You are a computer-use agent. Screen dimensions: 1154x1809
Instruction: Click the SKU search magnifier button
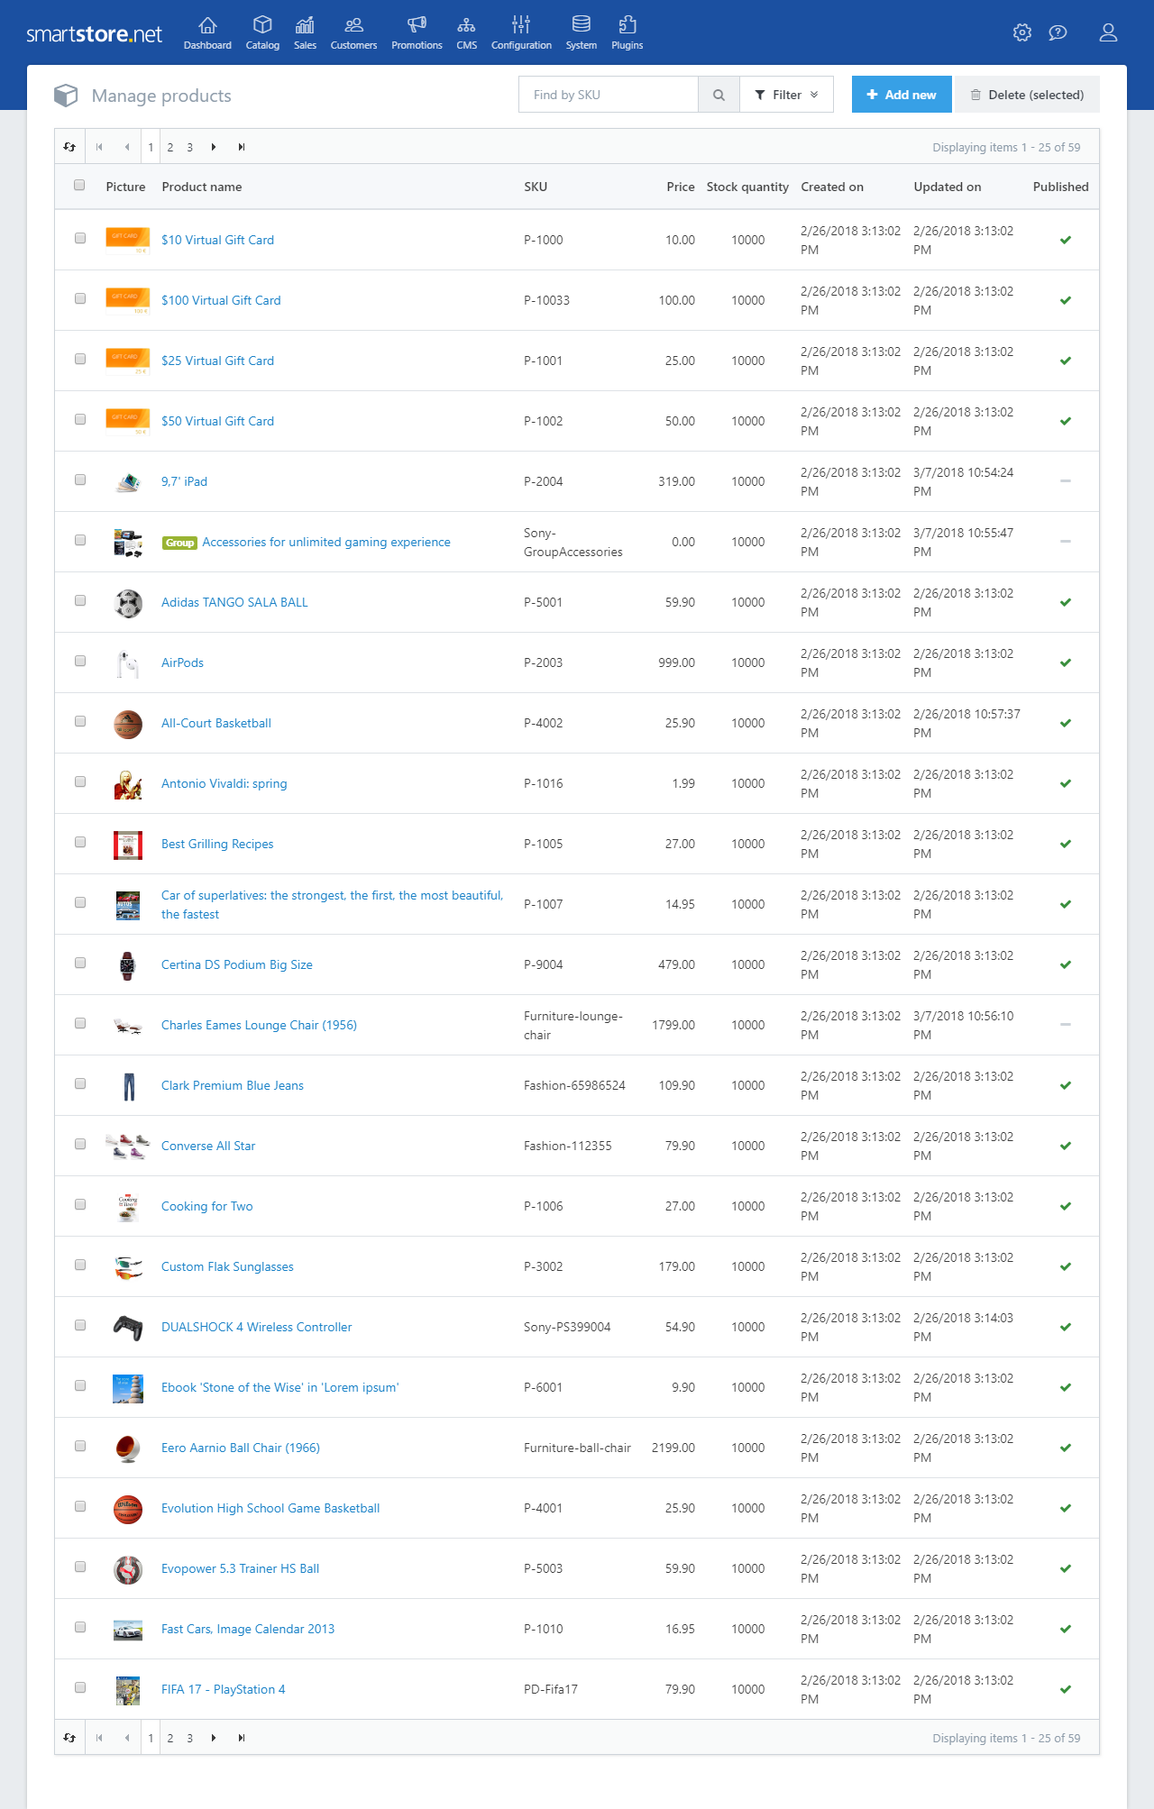pos(719,95)
